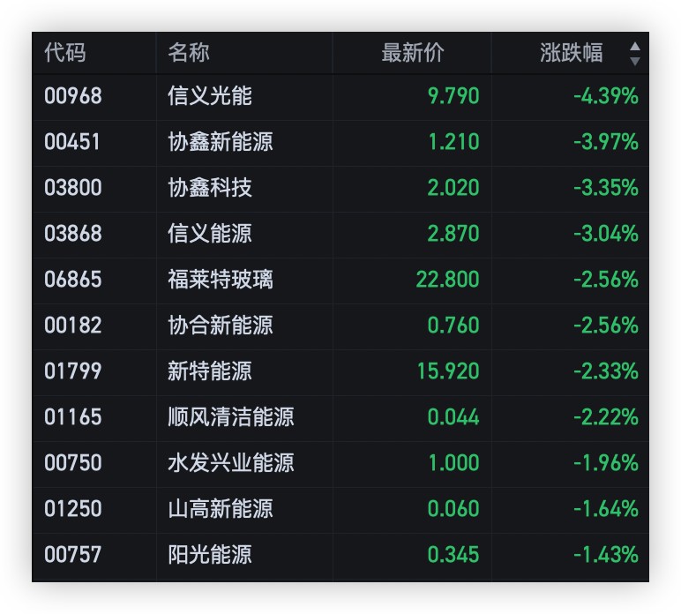
Task: Open the 信义光能 stock row
Action: [x=210, y=96]
